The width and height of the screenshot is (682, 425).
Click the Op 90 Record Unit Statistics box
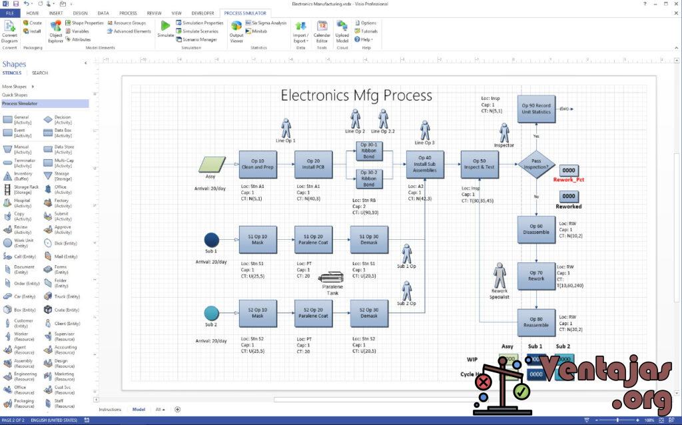click(536, 109)
